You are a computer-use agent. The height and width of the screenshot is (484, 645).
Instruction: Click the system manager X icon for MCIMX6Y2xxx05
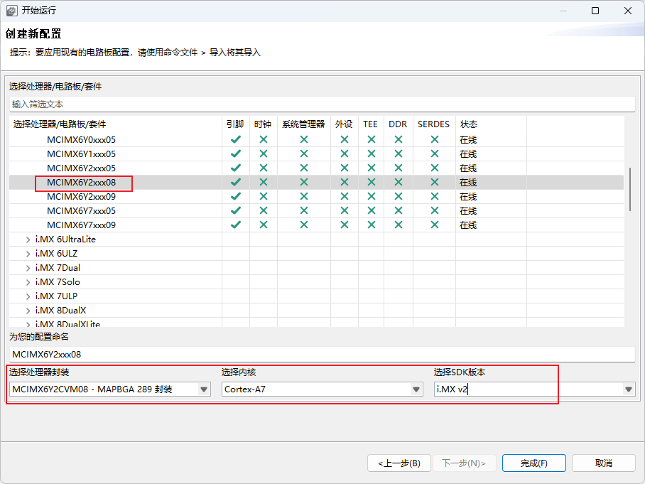coord(303,168)
